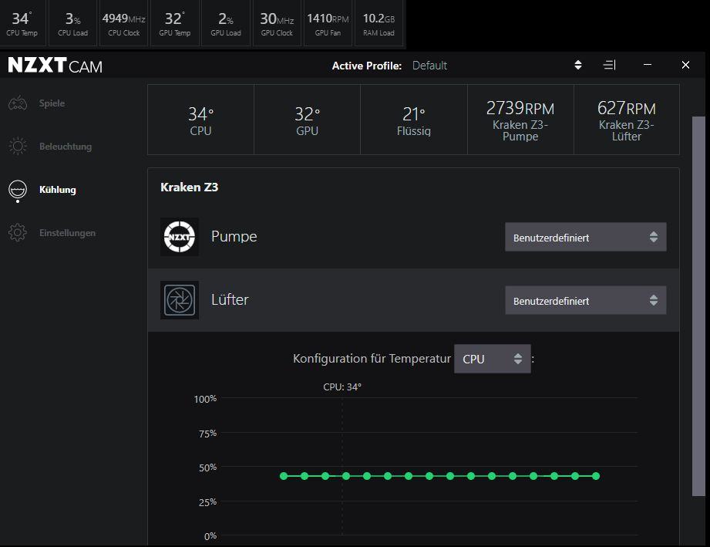The image size is (710, 547).
Task: Click the 32° GPU temperature tile
Action: (307, 120)
